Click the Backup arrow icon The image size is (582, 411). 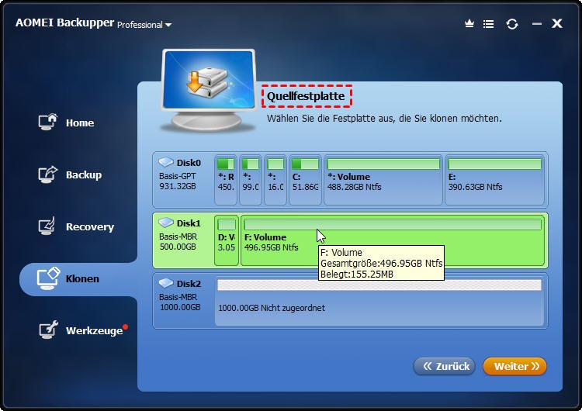47,174
